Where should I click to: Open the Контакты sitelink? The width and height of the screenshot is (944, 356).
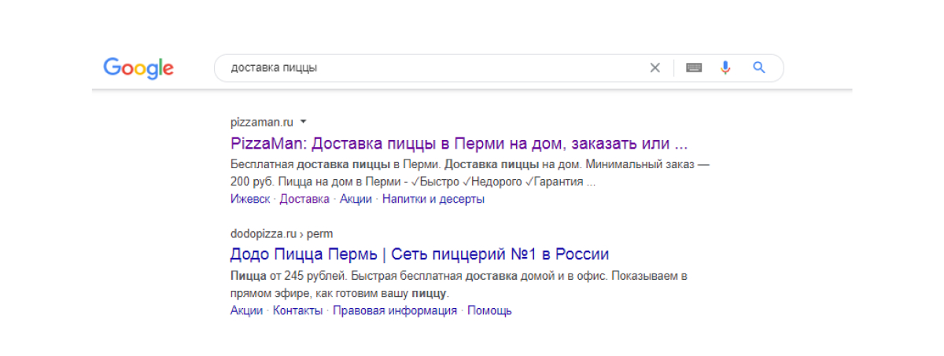[x=297, y=310]
